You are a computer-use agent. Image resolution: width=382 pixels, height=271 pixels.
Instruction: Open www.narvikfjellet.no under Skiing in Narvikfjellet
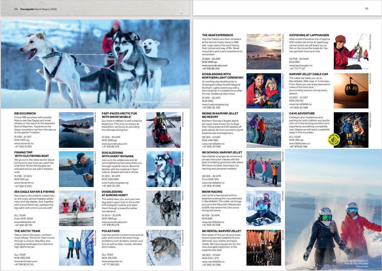[213, 144]
